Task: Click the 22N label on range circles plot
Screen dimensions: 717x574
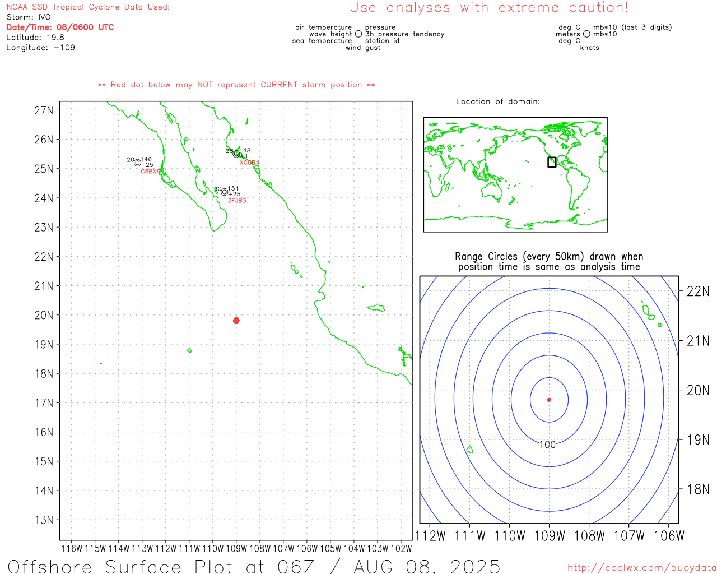Action: (698, 291)
